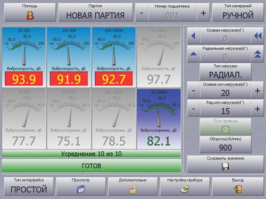Viewport: 266px width, 199px height.
Task: Select the 25-10000 Виброускорение gauge panel
Action: click(x=159, y=119)
